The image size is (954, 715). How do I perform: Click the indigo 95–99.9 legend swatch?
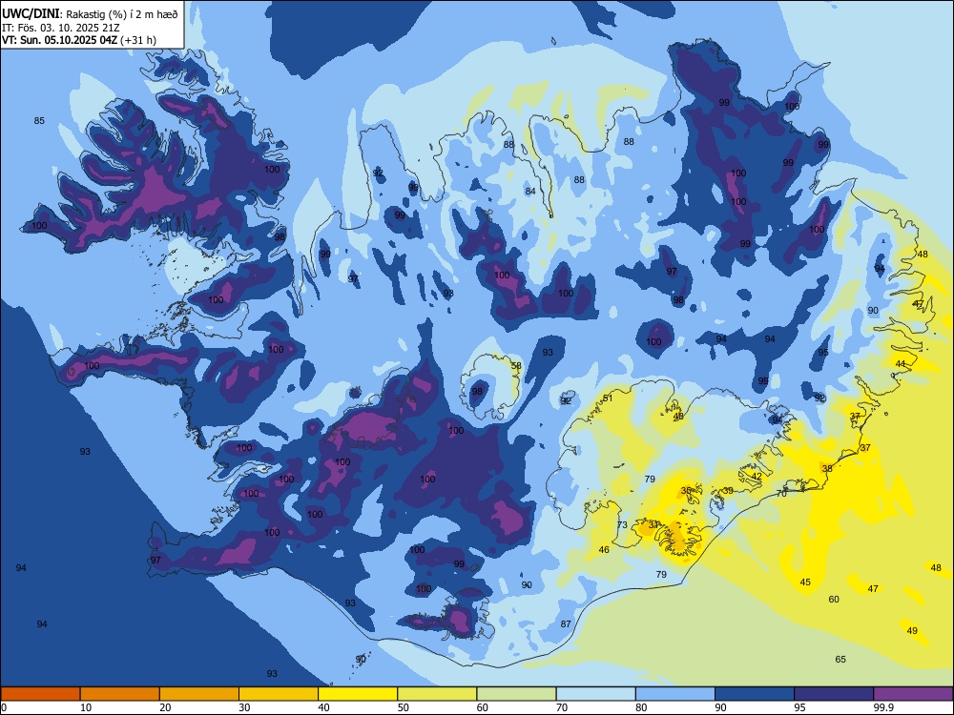(834, 694)
